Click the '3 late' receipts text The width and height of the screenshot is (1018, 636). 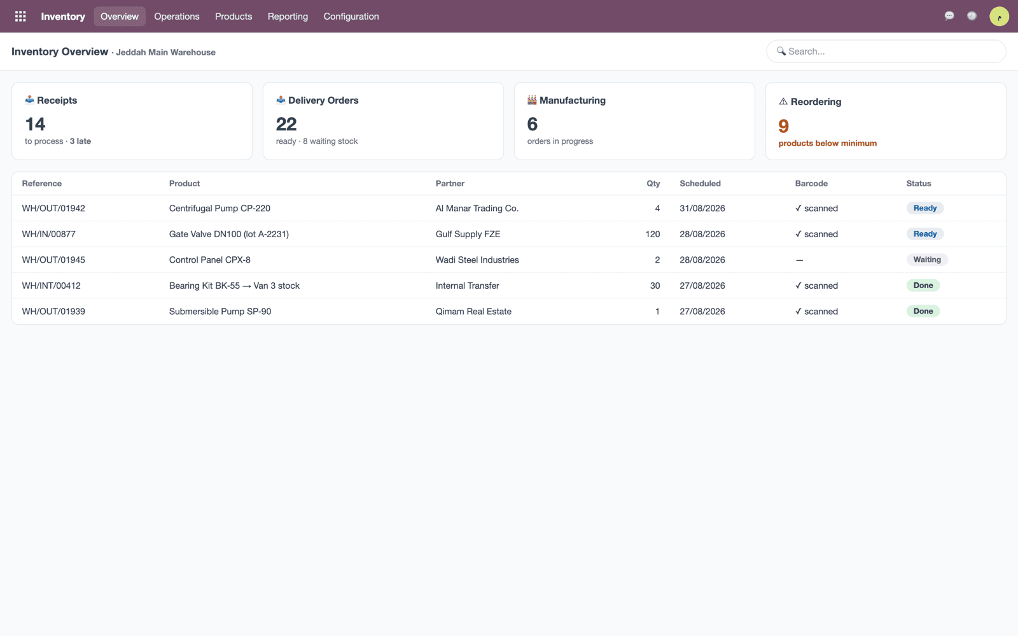click(80, 141)
